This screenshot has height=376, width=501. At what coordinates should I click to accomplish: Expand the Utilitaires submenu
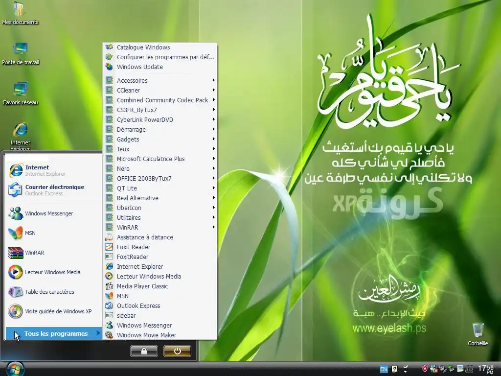[x=160, y=218]
